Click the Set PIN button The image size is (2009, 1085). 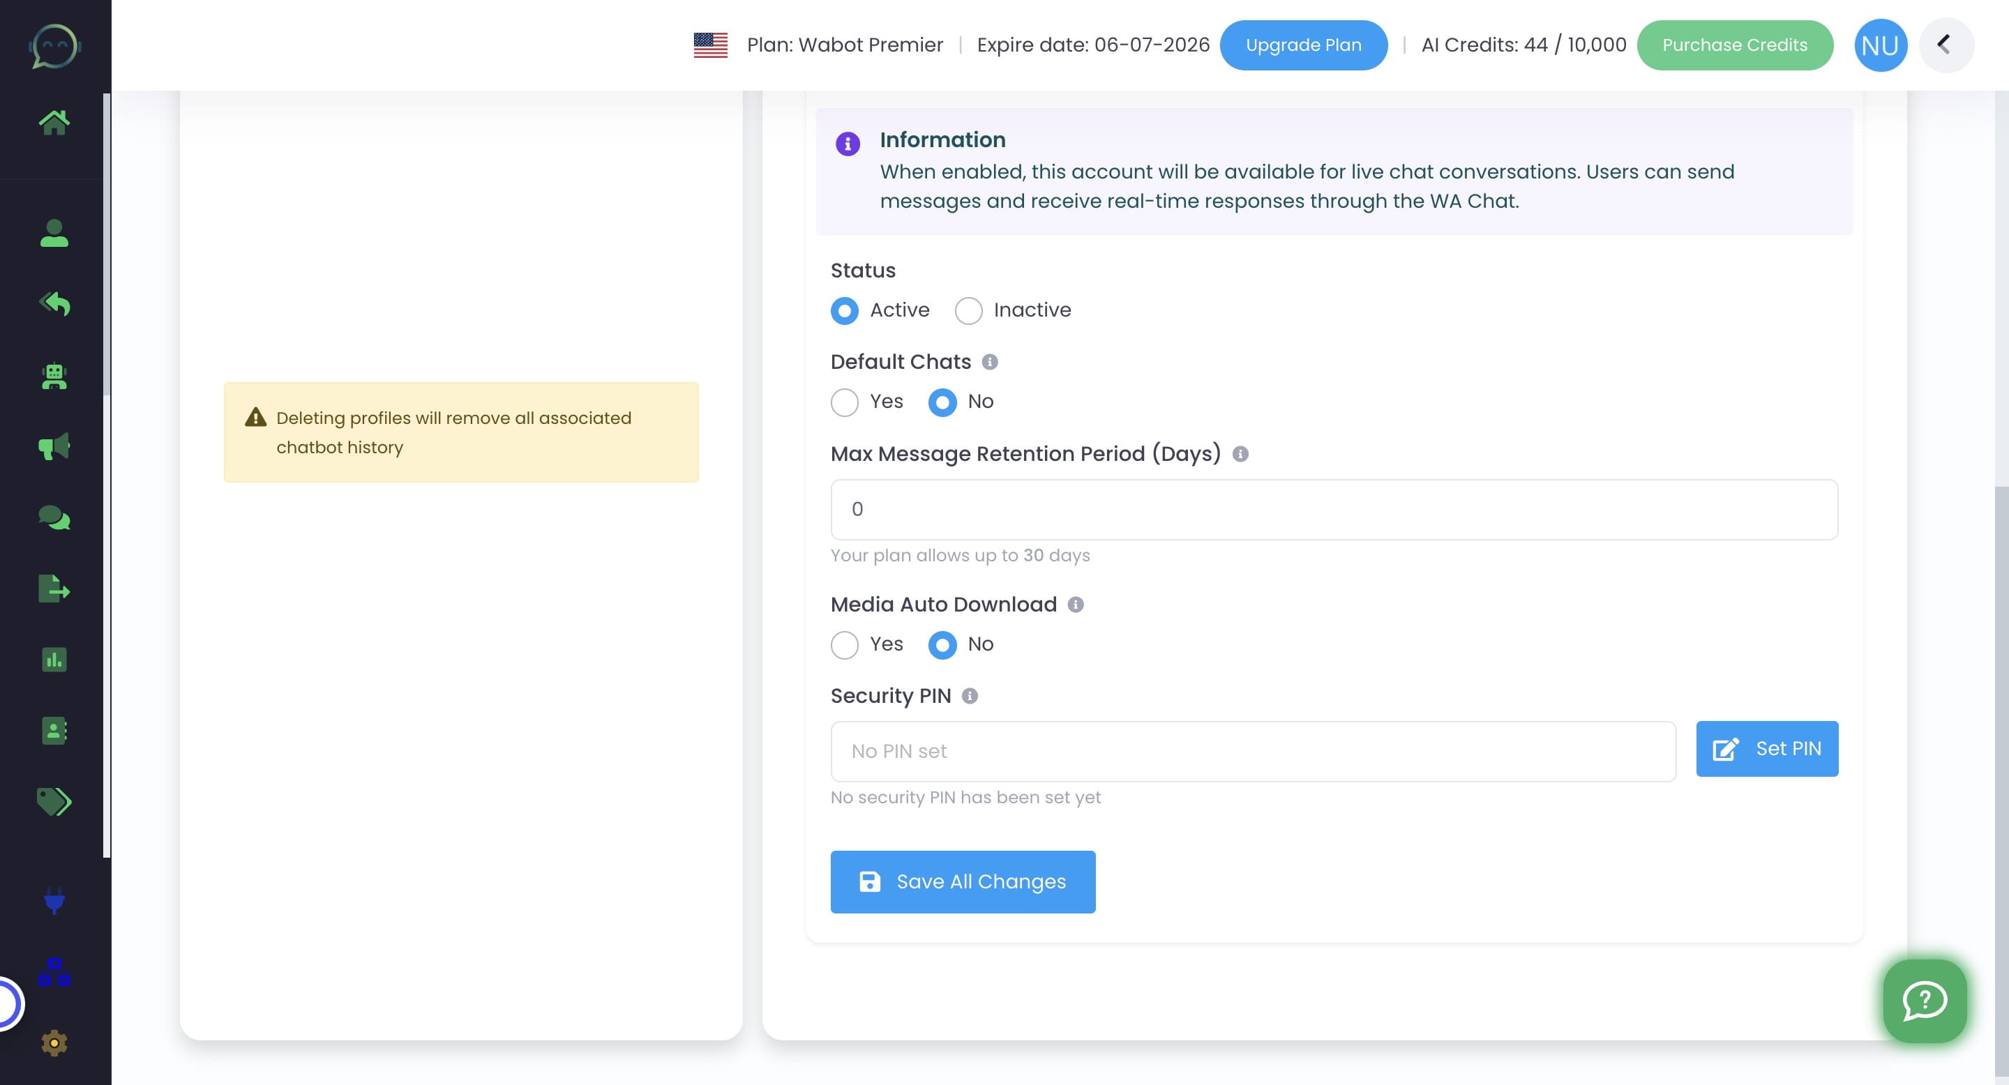click(1766, 749)
